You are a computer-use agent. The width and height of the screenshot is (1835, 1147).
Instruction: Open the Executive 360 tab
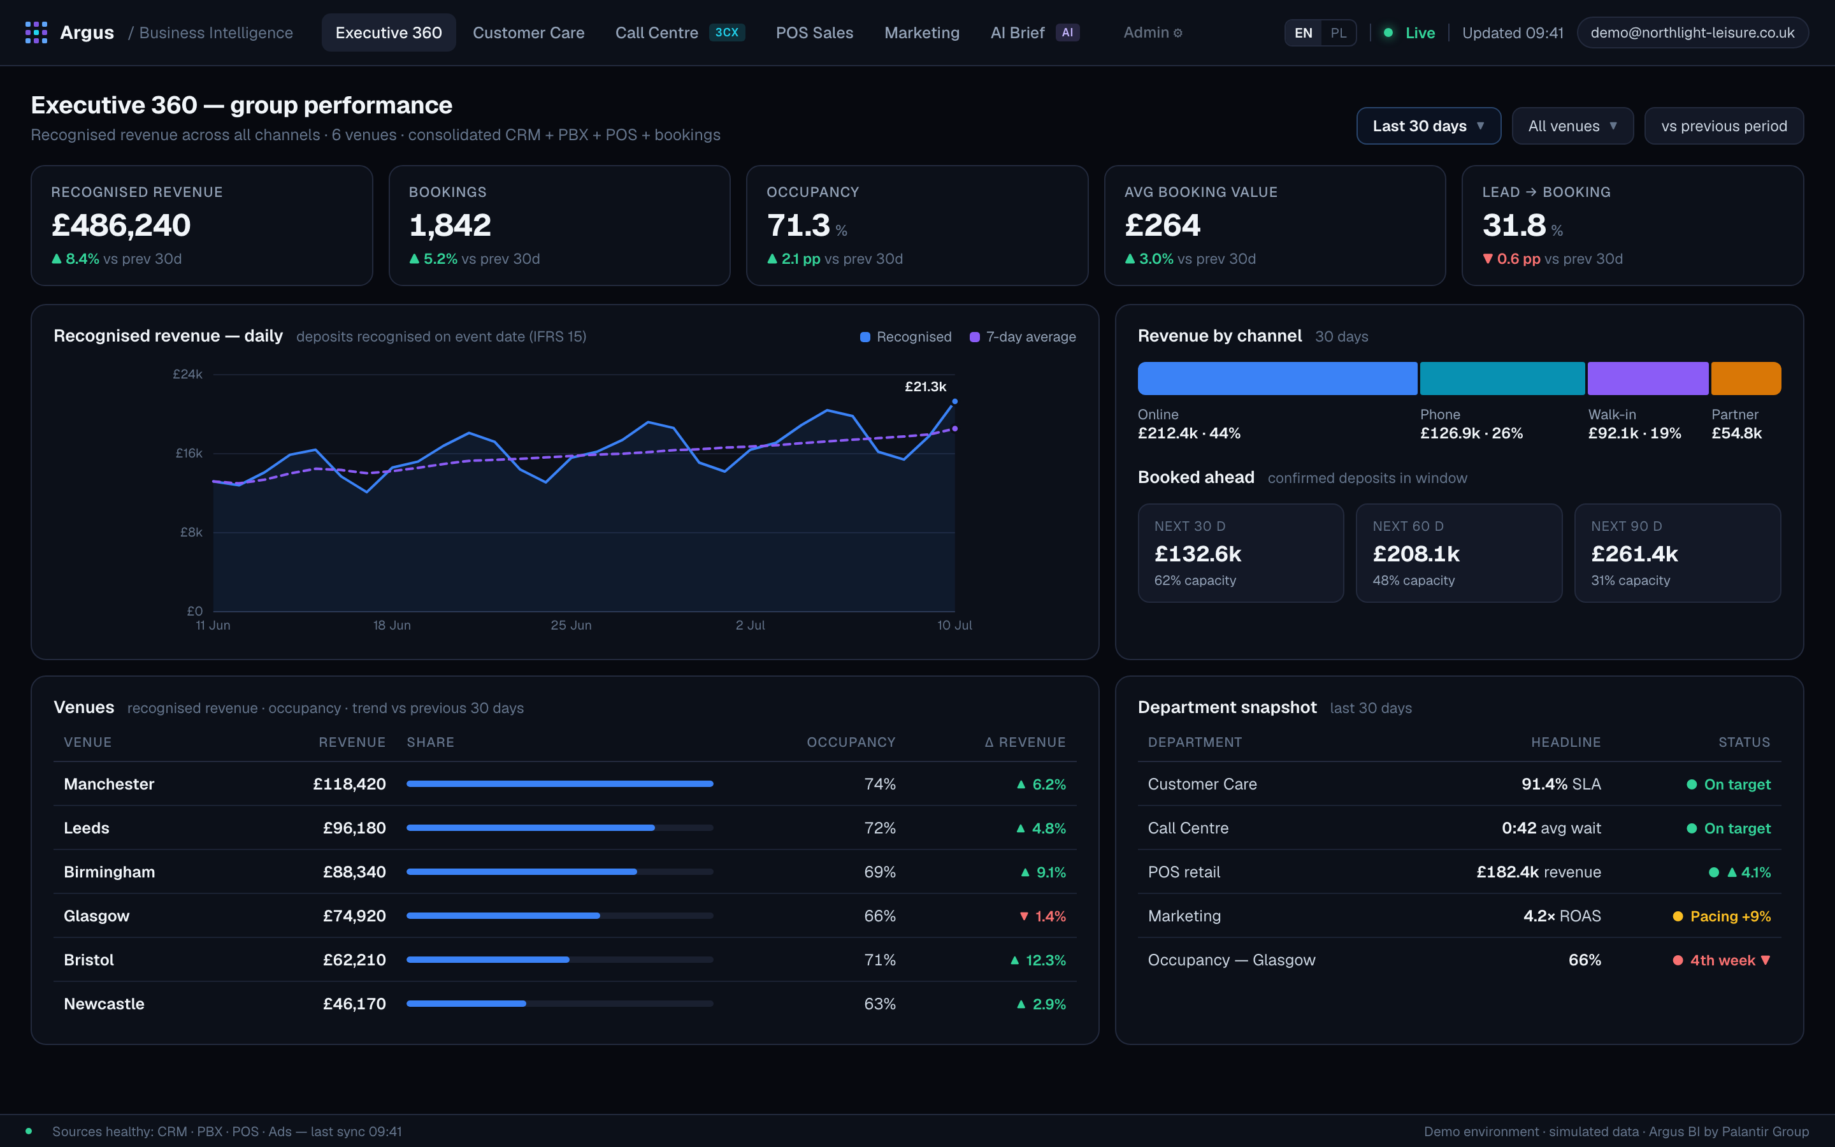click(x=388, y=32)
